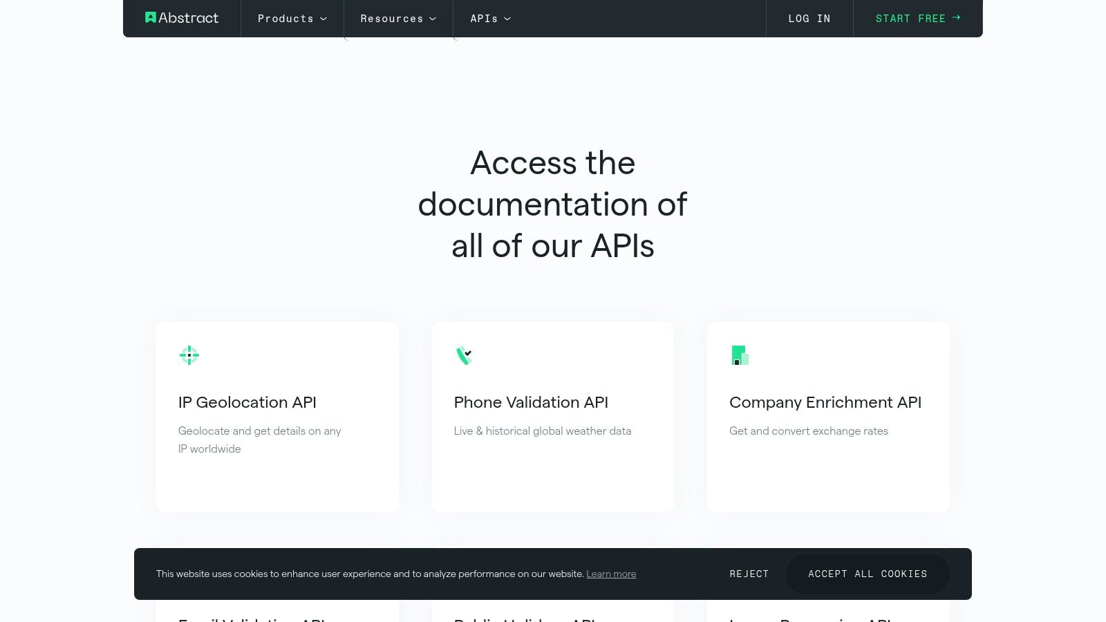
Task: Open the Products menu
Action: tap(292, 19)
